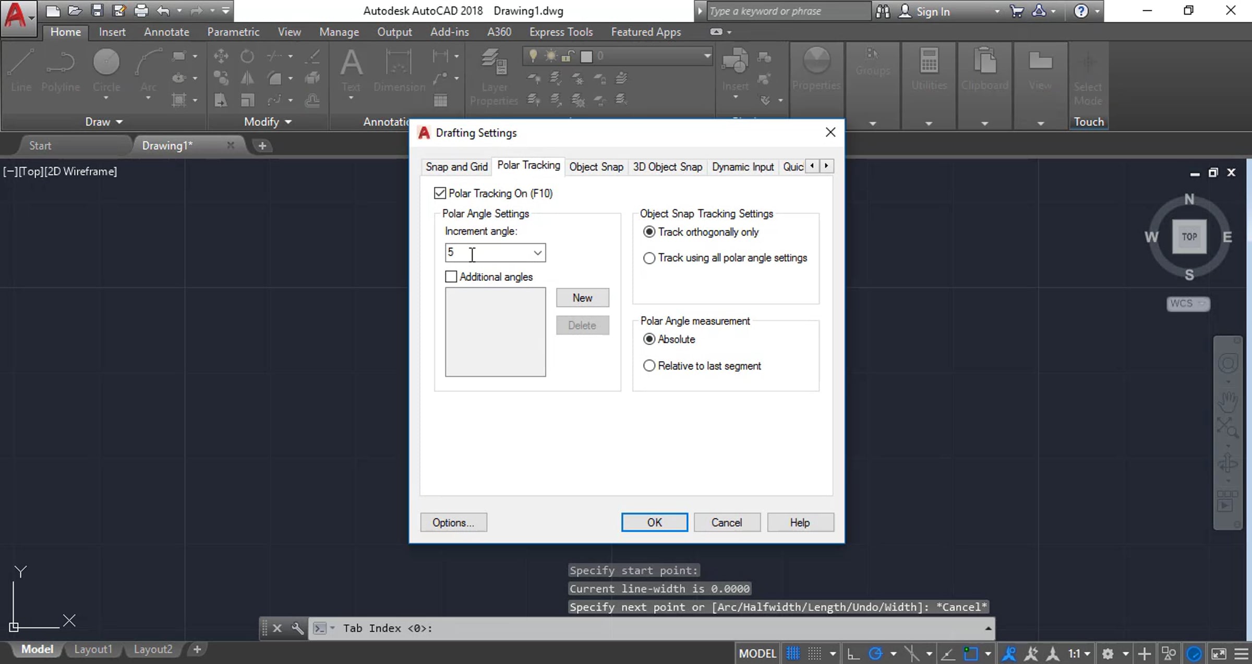Open the Snap and Grid tab
1252x664 pixels.
tap(456, 167)
